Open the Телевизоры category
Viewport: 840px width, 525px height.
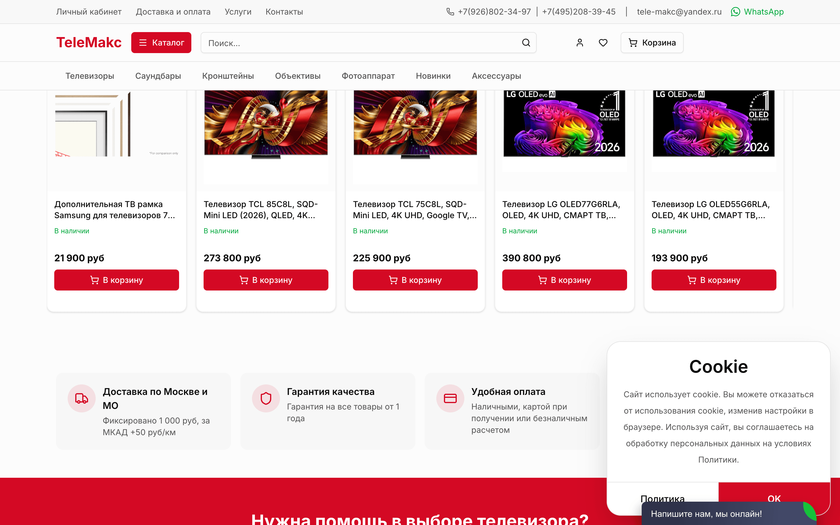[x=90, y=76]
